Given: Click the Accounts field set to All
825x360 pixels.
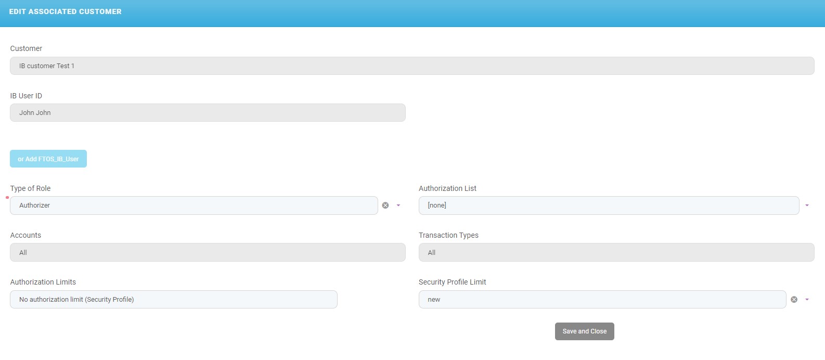Looking at the screenshot, I should coord(208,252).
